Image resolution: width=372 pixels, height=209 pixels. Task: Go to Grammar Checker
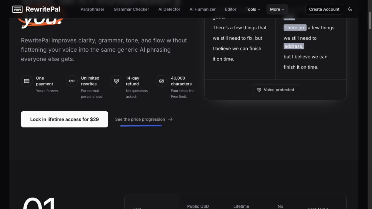(131, 9)
